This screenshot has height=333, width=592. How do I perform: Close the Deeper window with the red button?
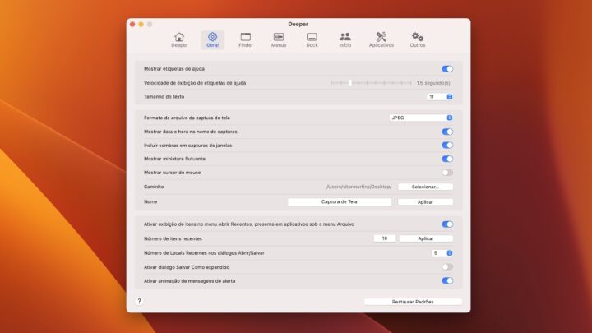(x=132, y=24)
